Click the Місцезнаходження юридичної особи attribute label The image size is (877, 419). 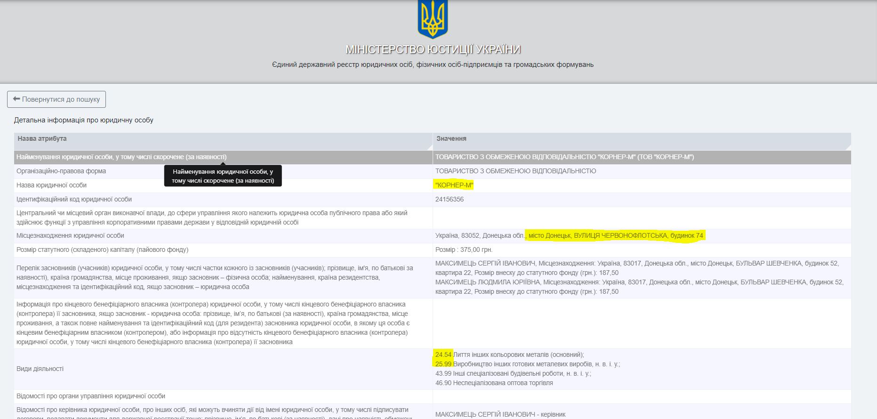point(70,235)
